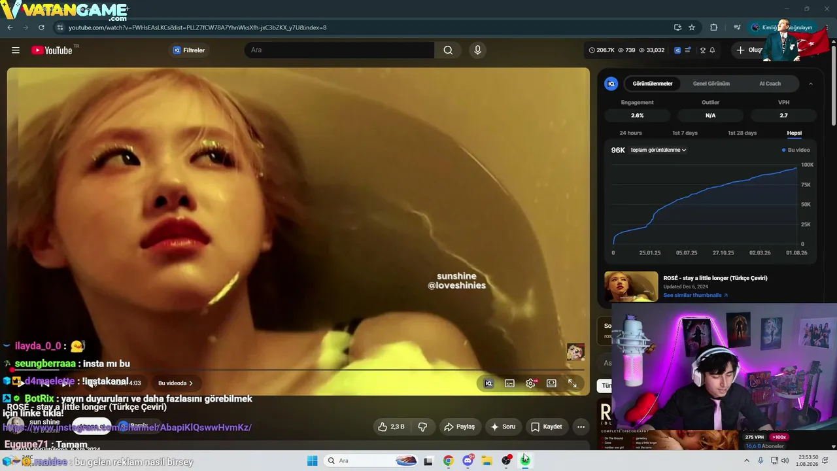Expand the Bu videoda chapter chevron
This screenshot has width=837, height=471.
[x=191, y=383]
